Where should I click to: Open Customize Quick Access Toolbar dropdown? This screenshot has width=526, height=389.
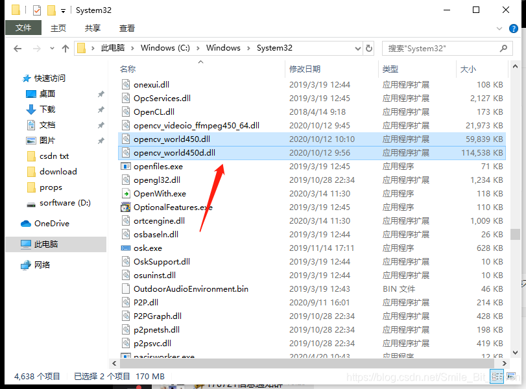tap(63, 11)
